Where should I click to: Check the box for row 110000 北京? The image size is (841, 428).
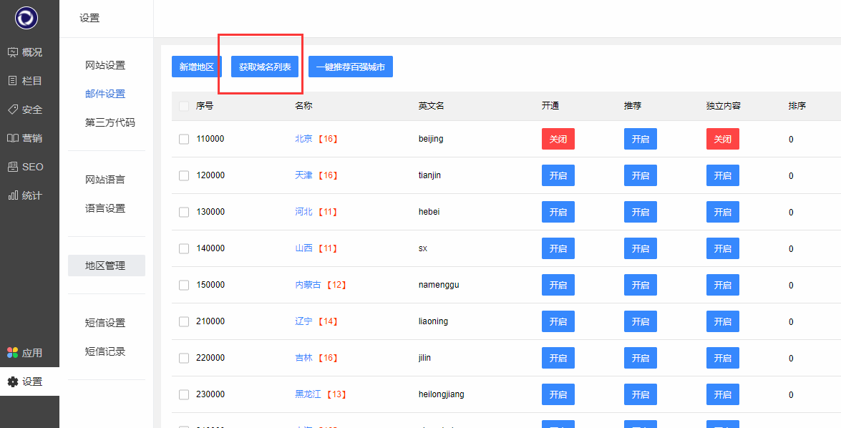pyautogui.click(x=184, y=139)
